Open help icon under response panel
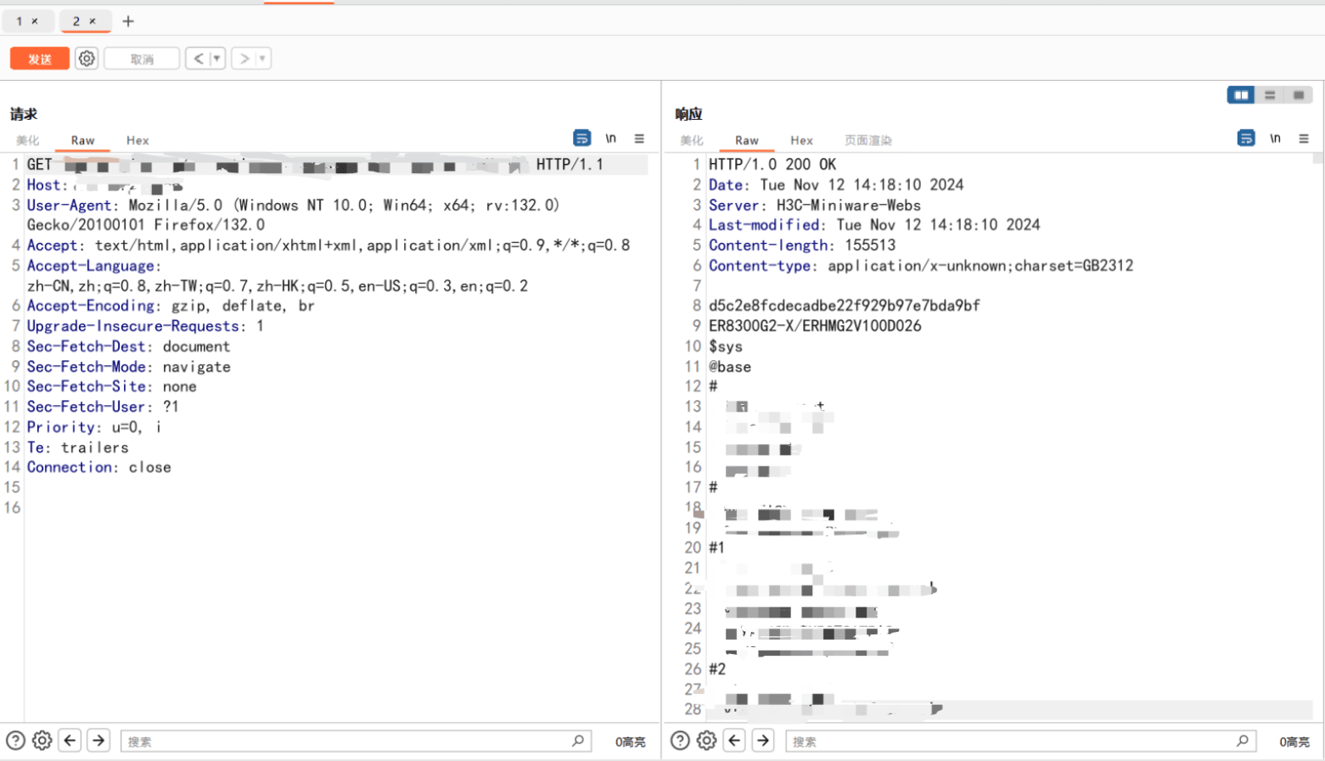This screenshot has width=1325, height=761. pos(680,741)
